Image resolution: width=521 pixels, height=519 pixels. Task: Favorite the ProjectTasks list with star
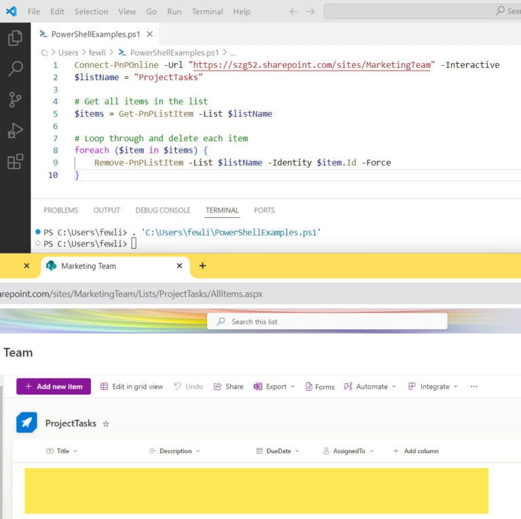pos(106,423)
